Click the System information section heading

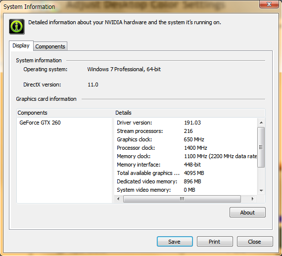[39, 60]
